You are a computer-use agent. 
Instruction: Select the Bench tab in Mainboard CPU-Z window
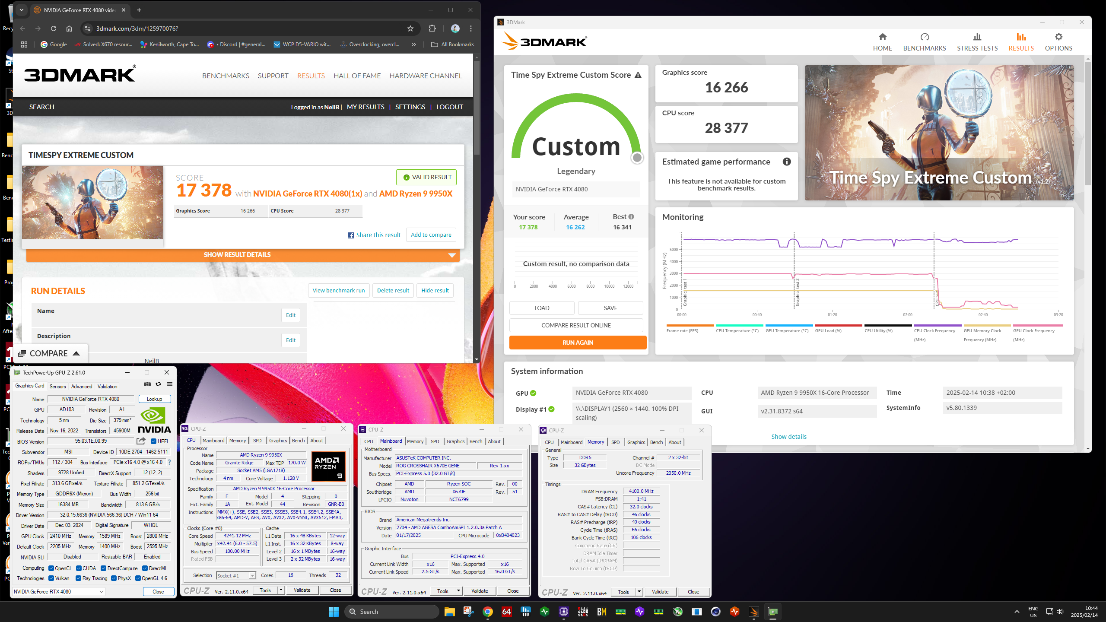point(476,441)
